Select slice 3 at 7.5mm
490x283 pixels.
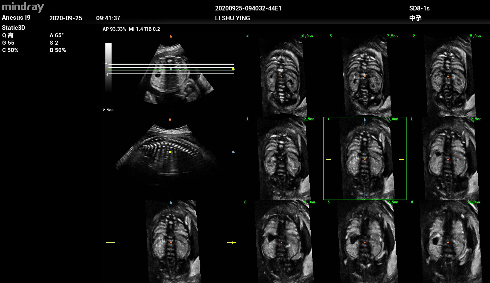(365, 241)
